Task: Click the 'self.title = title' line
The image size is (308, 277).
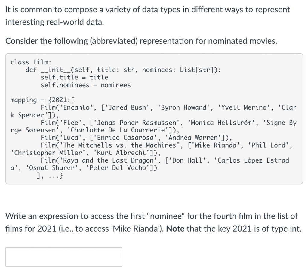Action: [74, 77]
